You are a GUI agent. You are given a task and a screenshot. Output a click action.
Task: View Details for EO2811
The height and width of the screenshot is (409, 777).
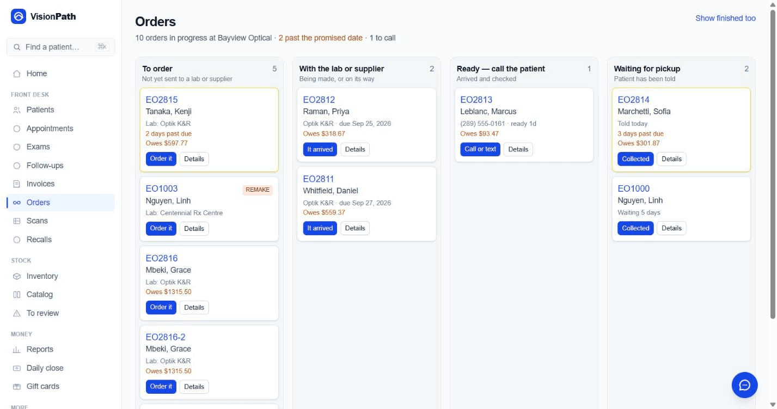click(355, 228)
